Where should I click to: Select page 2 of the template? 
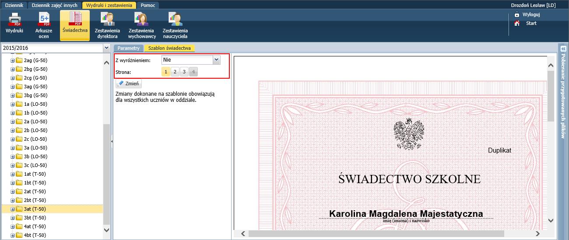(x=175, y=72)
